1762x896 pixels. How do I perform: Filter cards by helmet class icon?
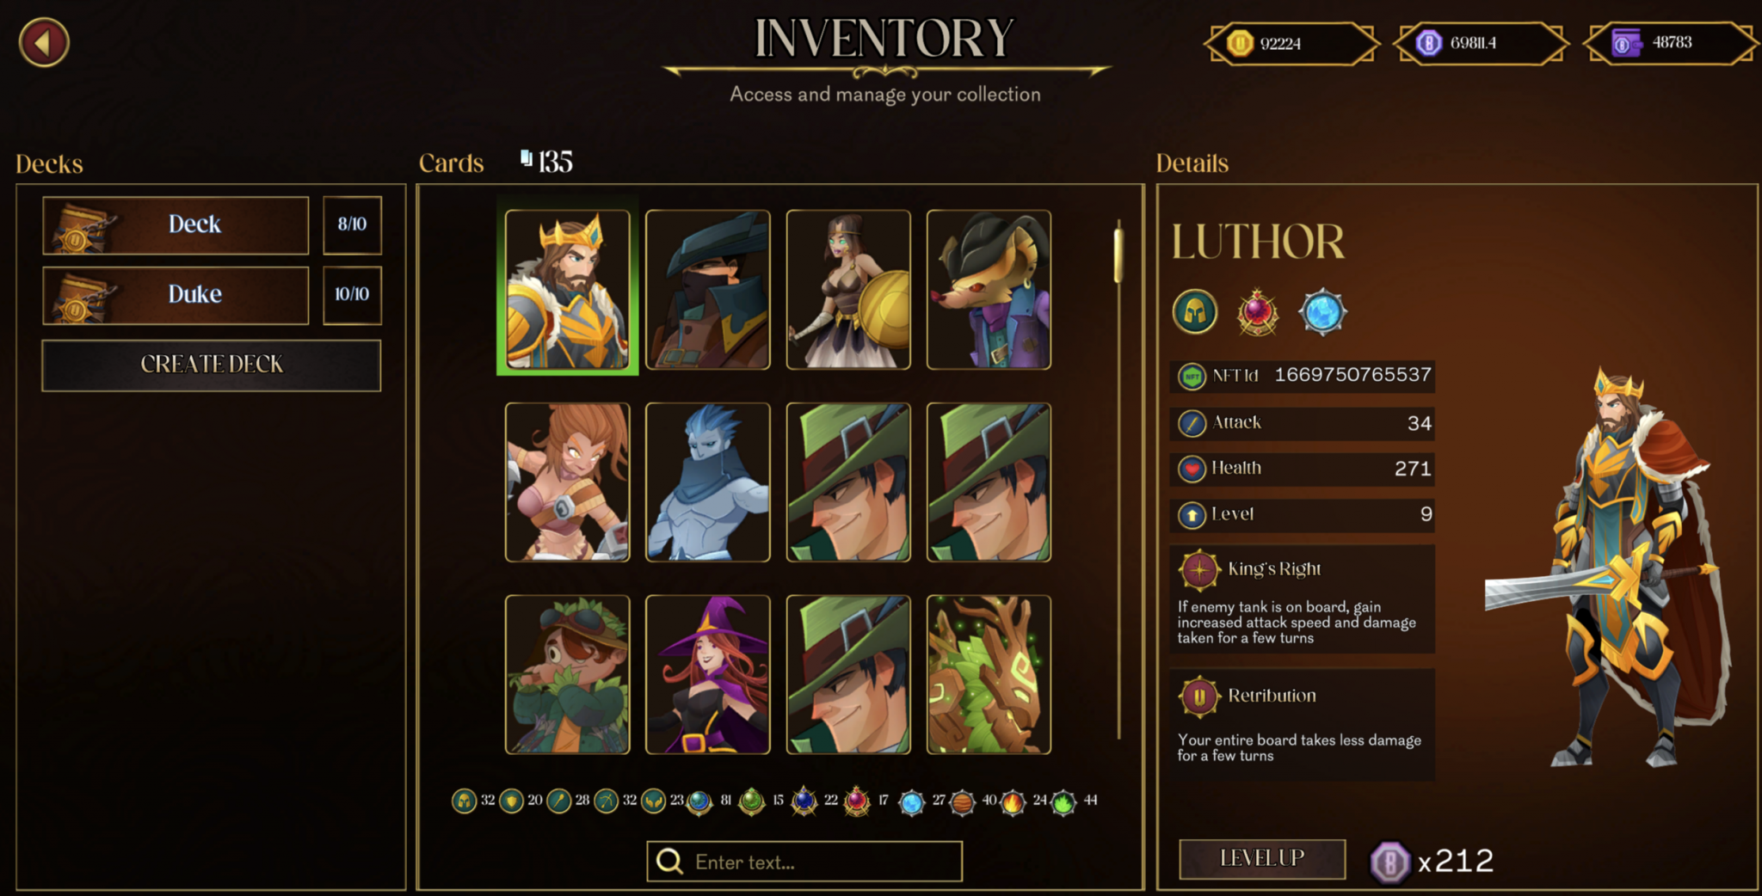point(464,801)
